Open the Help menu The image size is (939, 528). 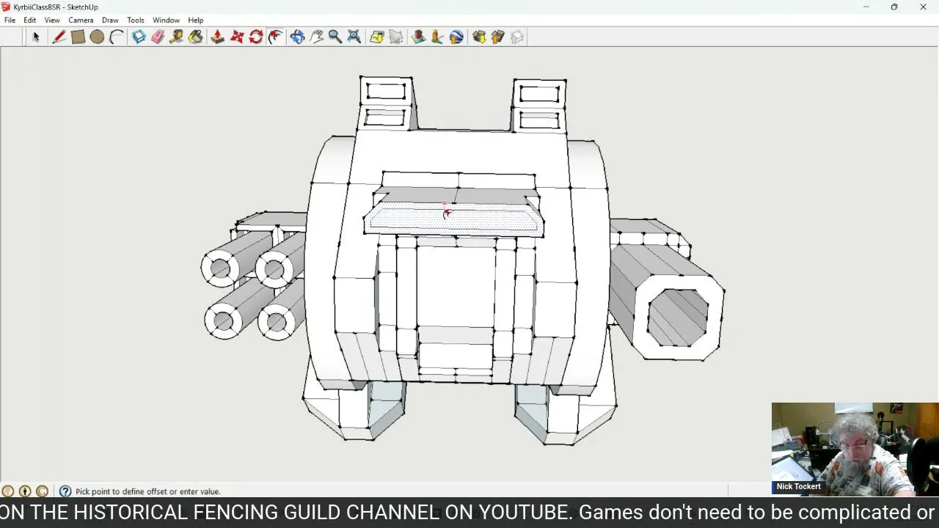pyautogui.click(x=196, y=20)
